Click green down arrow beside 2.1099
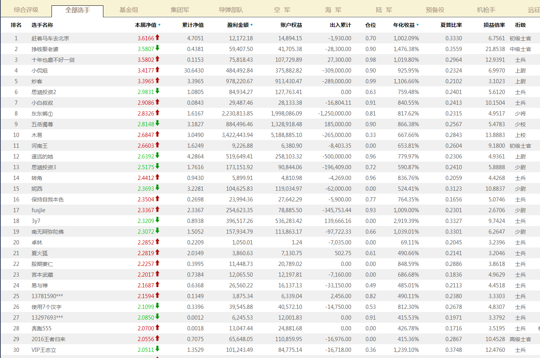Screen dimensions: 540x358 (x=157, y=306)
